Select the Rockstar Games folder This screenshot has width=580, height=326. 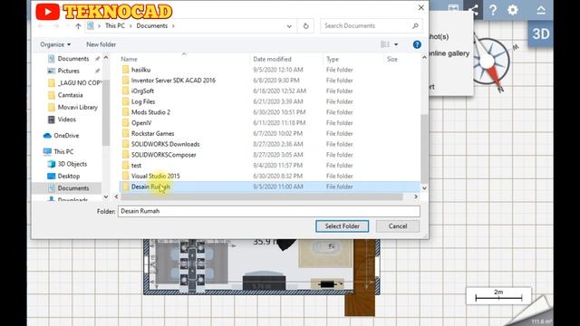coord(152,133)
